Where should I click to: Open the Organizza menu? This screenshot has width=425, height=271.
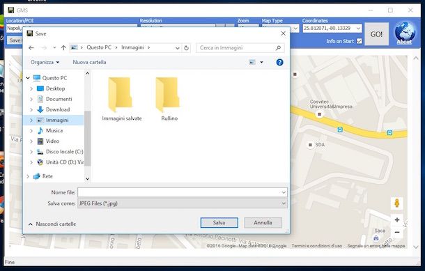(45, 62)
